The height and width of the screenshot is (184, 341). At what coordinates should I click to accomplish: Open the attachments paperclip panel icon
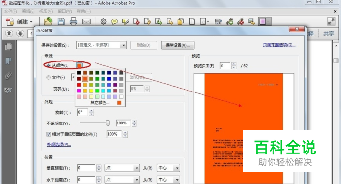(x=8, y=75)
